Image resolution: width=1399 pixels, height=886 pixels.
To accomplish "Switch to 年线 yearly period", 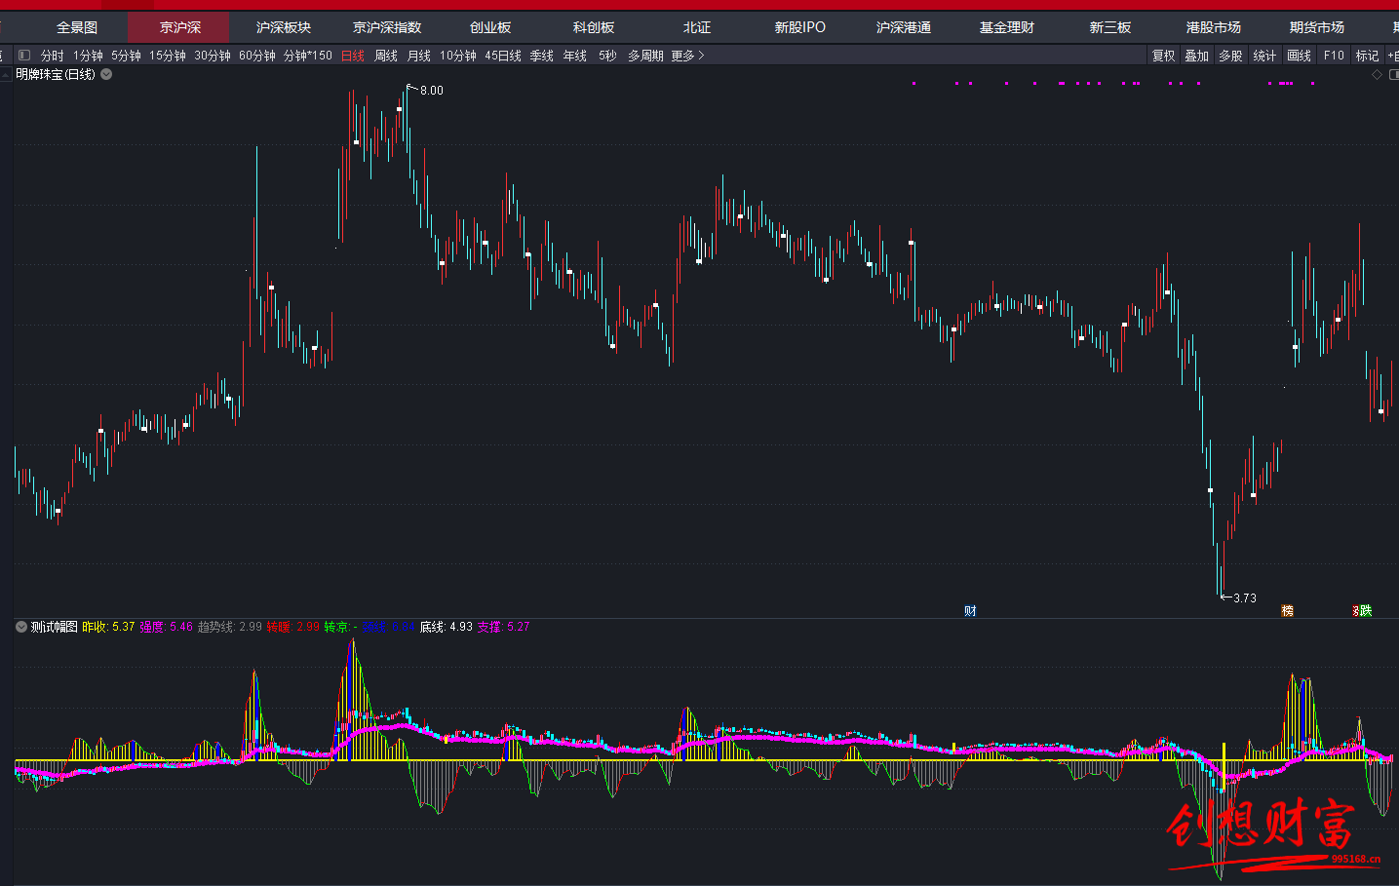I will coord(575,56).
